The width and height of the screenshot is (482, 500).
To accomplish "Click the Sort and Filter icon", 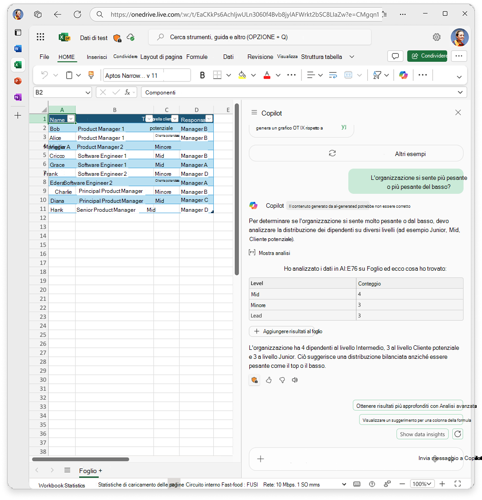I will (377, 75).
